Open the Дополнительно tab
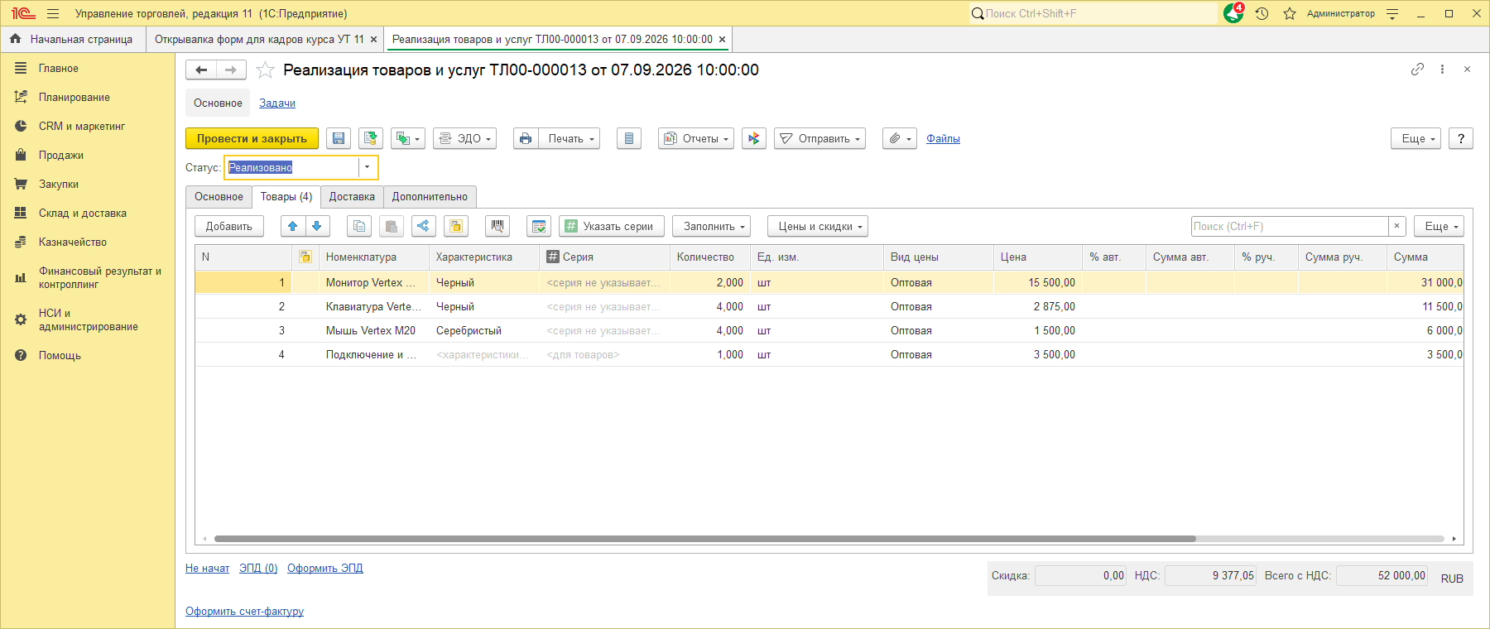 [x=430, y=197]
